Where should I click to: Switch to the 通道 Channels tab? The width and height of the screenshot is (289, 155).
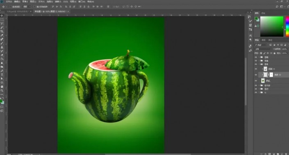264,40
